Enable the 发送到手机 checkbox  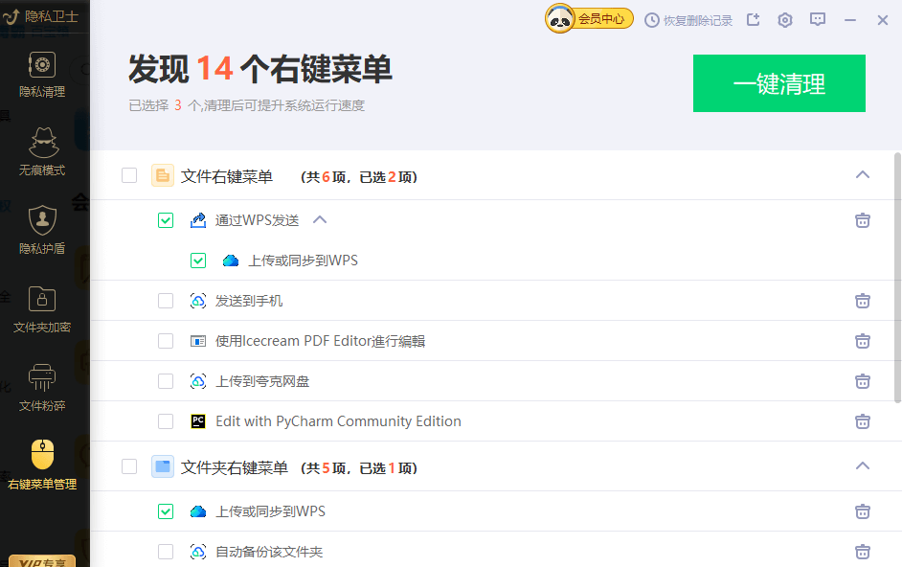click(166, 300)
